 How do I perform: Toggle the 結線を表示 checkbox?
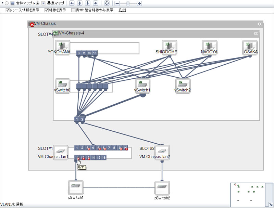point(47,10)
